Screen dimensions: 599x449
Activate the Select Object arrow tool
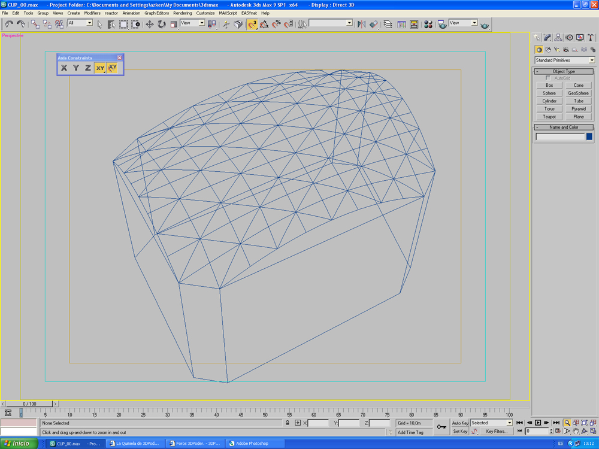click(99, 25)
